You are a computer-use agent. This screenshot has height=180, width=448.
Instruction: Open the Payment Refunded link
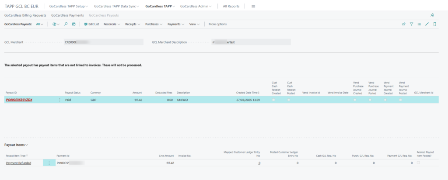coord(18,163)
